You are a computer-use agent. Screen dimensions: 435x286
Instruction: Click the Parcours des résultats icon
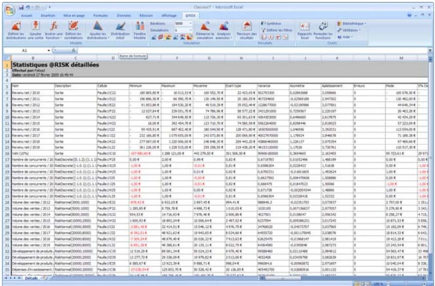pos(246,27)
